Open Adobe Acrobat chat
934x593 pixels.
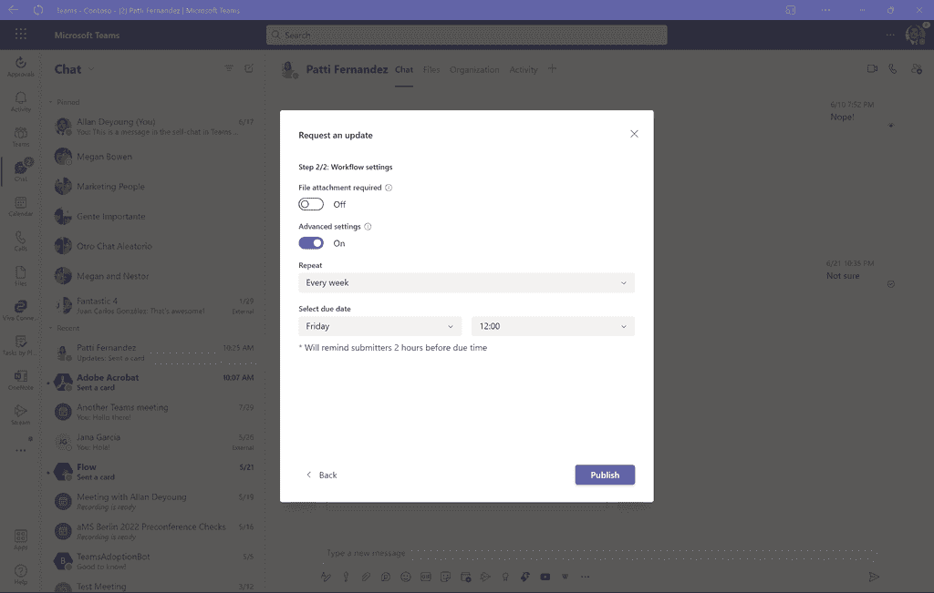(x=153, y=382)
